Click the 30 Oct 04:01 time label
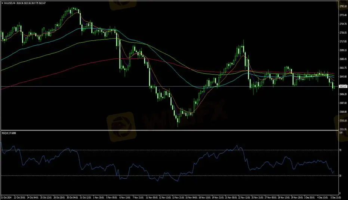The width and height of the screenshot is (348, 200). [73, 197]
